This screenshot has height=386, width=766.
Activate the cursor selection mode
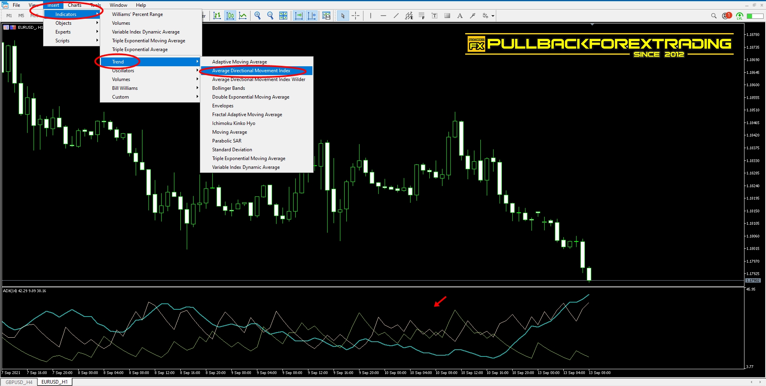[x=342, y=16]
